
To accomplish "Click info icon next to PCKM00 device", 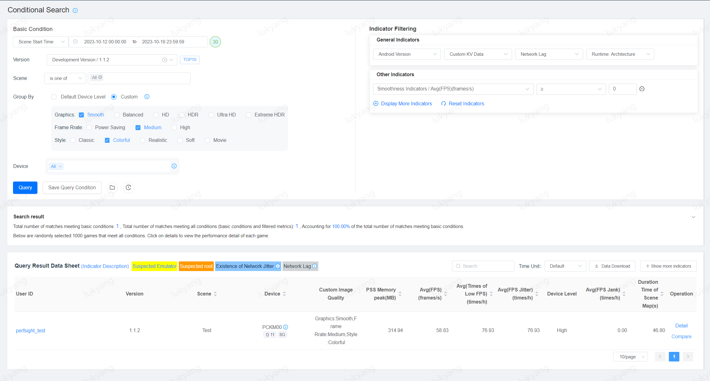I will [286, 327].
